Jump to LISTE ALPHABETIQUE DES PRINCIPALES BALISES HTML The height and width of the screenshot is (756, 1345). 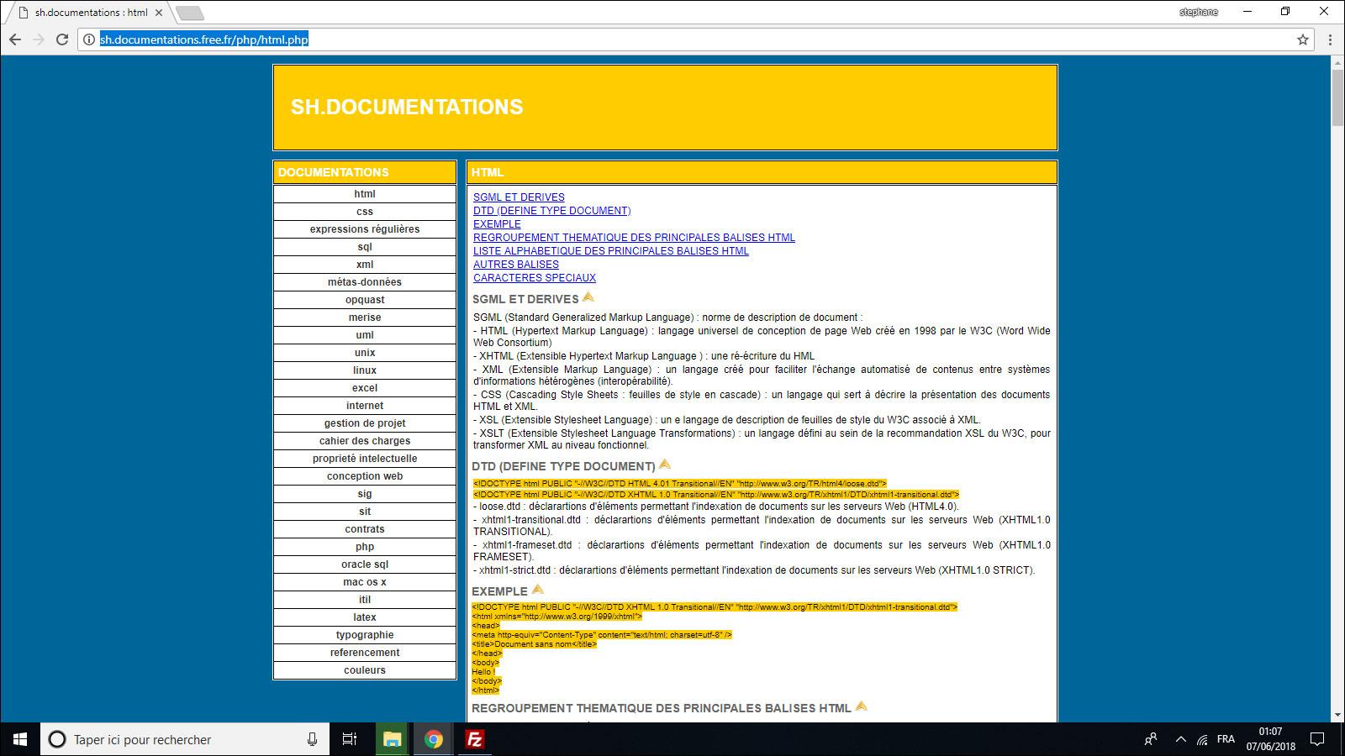[x=610, y=251]
